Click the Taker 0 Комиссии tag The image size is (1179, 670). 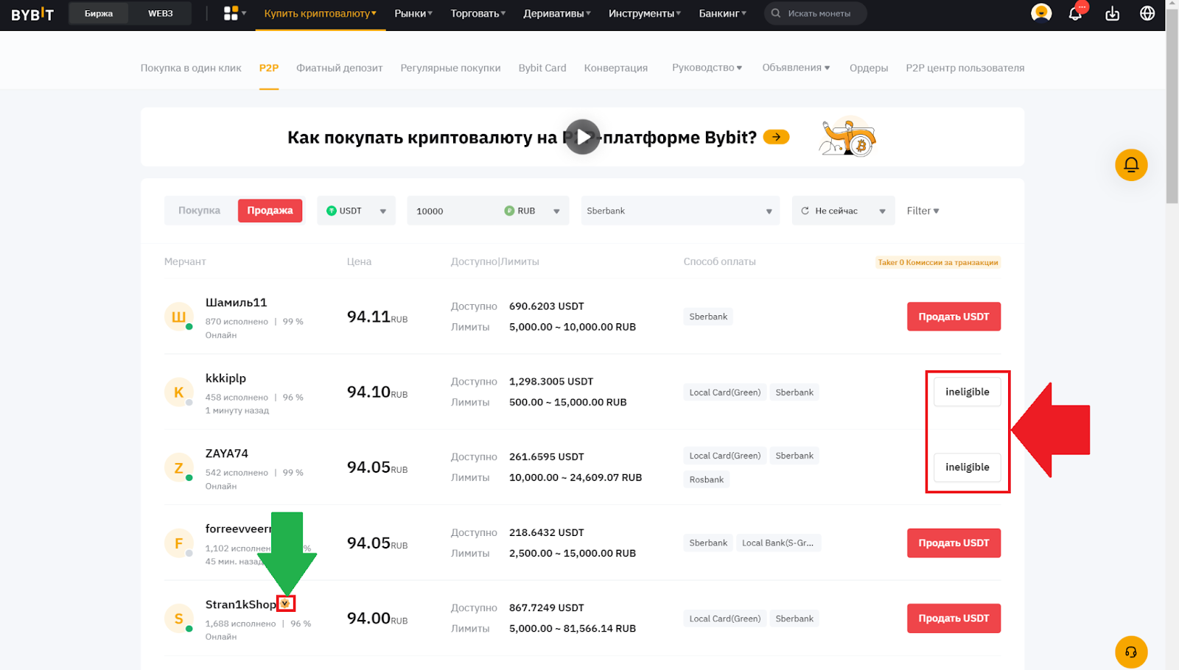[938, 262]
